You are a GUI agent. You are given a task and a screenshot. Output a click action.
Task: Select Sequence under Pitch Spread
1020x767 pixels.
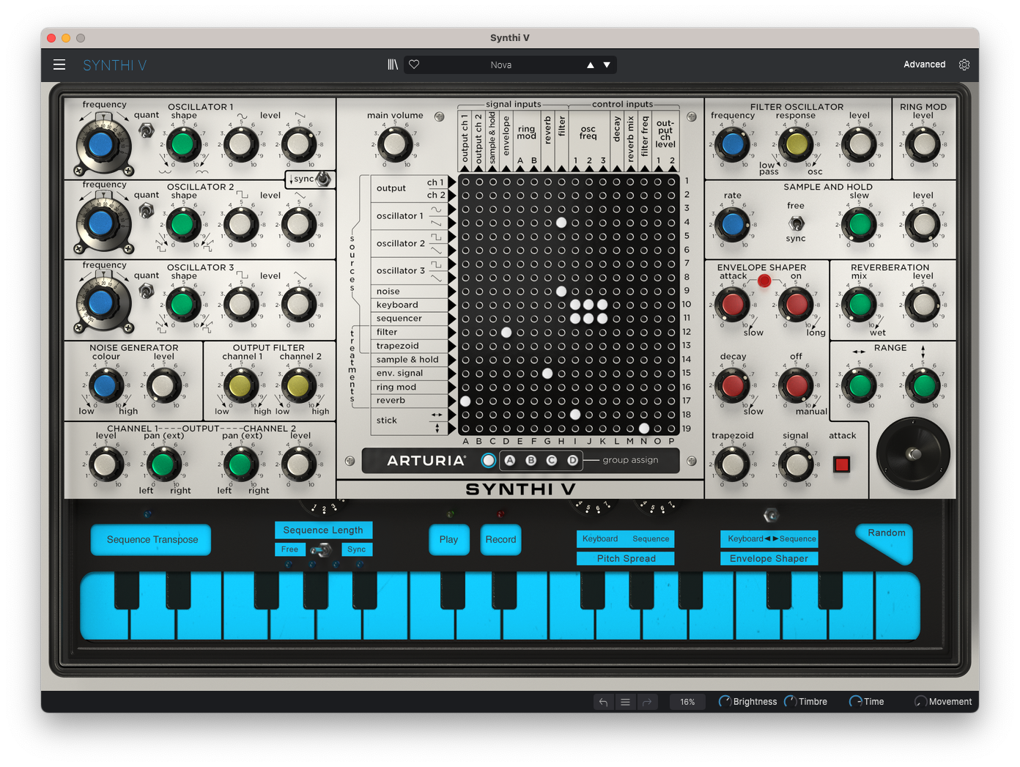(651, 539)
